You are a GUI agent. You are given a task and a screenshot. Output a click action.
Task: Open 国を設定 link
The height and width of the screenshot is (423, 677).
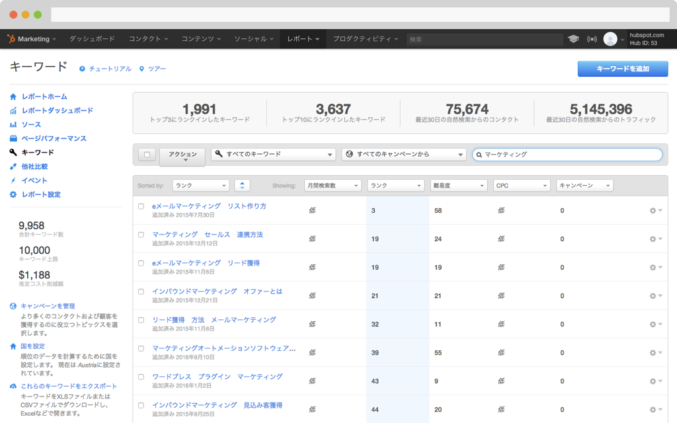(33, 346)
